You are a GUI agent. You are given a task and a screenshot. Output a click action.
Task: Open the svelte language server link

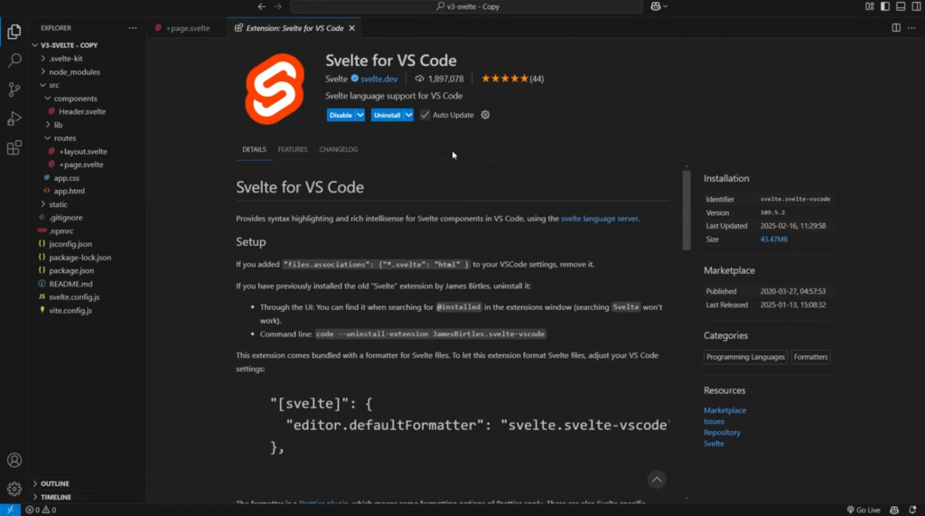pyautogui.click(x=599, y=219)
